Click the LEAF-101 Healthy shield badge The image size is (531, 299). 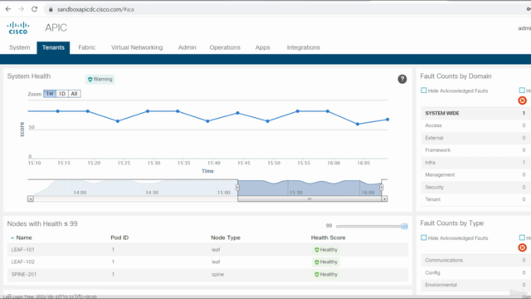click(326, 250)
